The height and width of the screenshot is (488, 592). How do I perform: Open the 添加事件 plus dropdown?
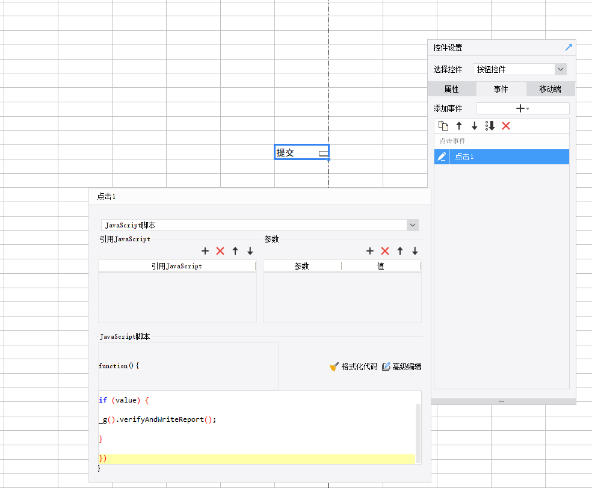tap(522, 108)
